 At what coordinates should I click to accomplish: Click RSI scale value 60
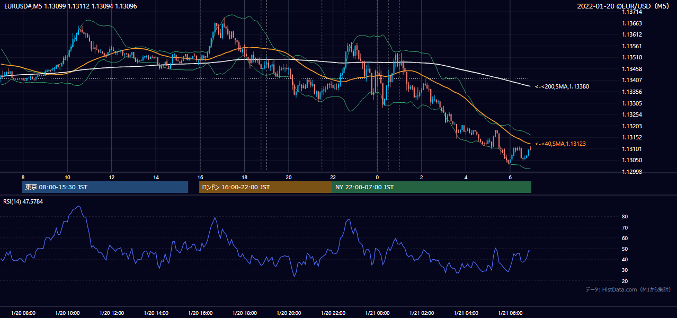pos(625,238)
